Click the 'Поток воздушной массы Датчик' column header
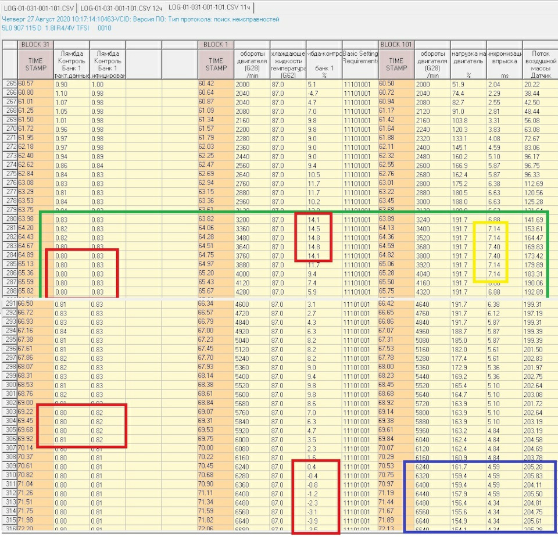This screenshot has width=558, height=537. 540,64
